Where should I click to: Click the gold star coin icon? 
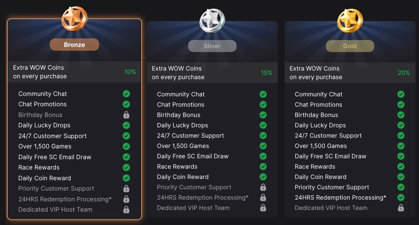pos(350,21)
